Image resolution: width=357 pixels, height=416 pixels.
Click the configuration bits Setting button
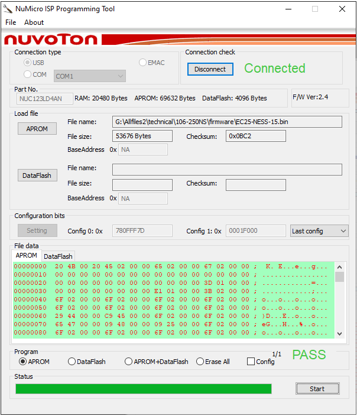pos(37,230)
